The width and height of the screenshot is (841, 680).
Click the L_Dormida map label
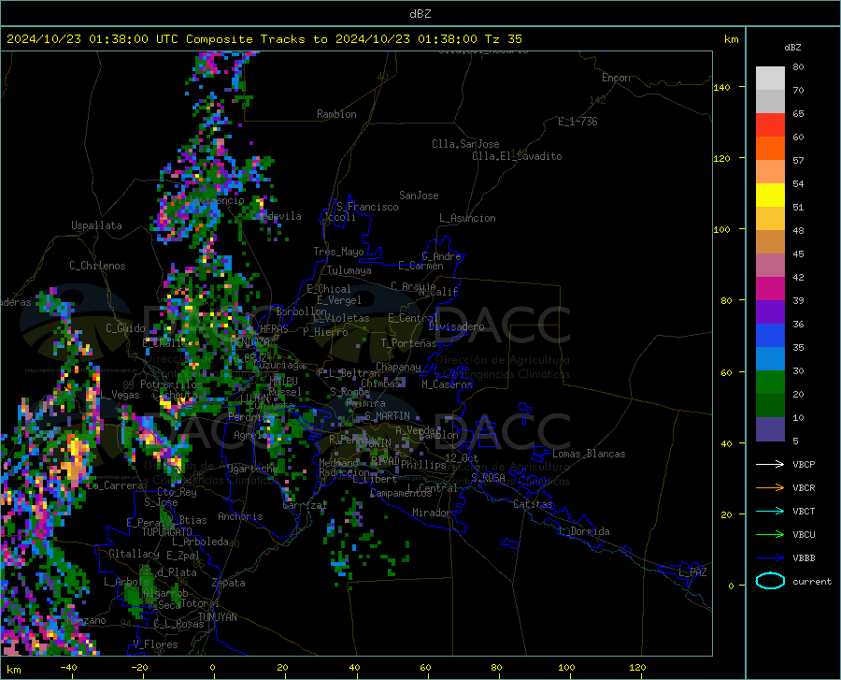583,531
